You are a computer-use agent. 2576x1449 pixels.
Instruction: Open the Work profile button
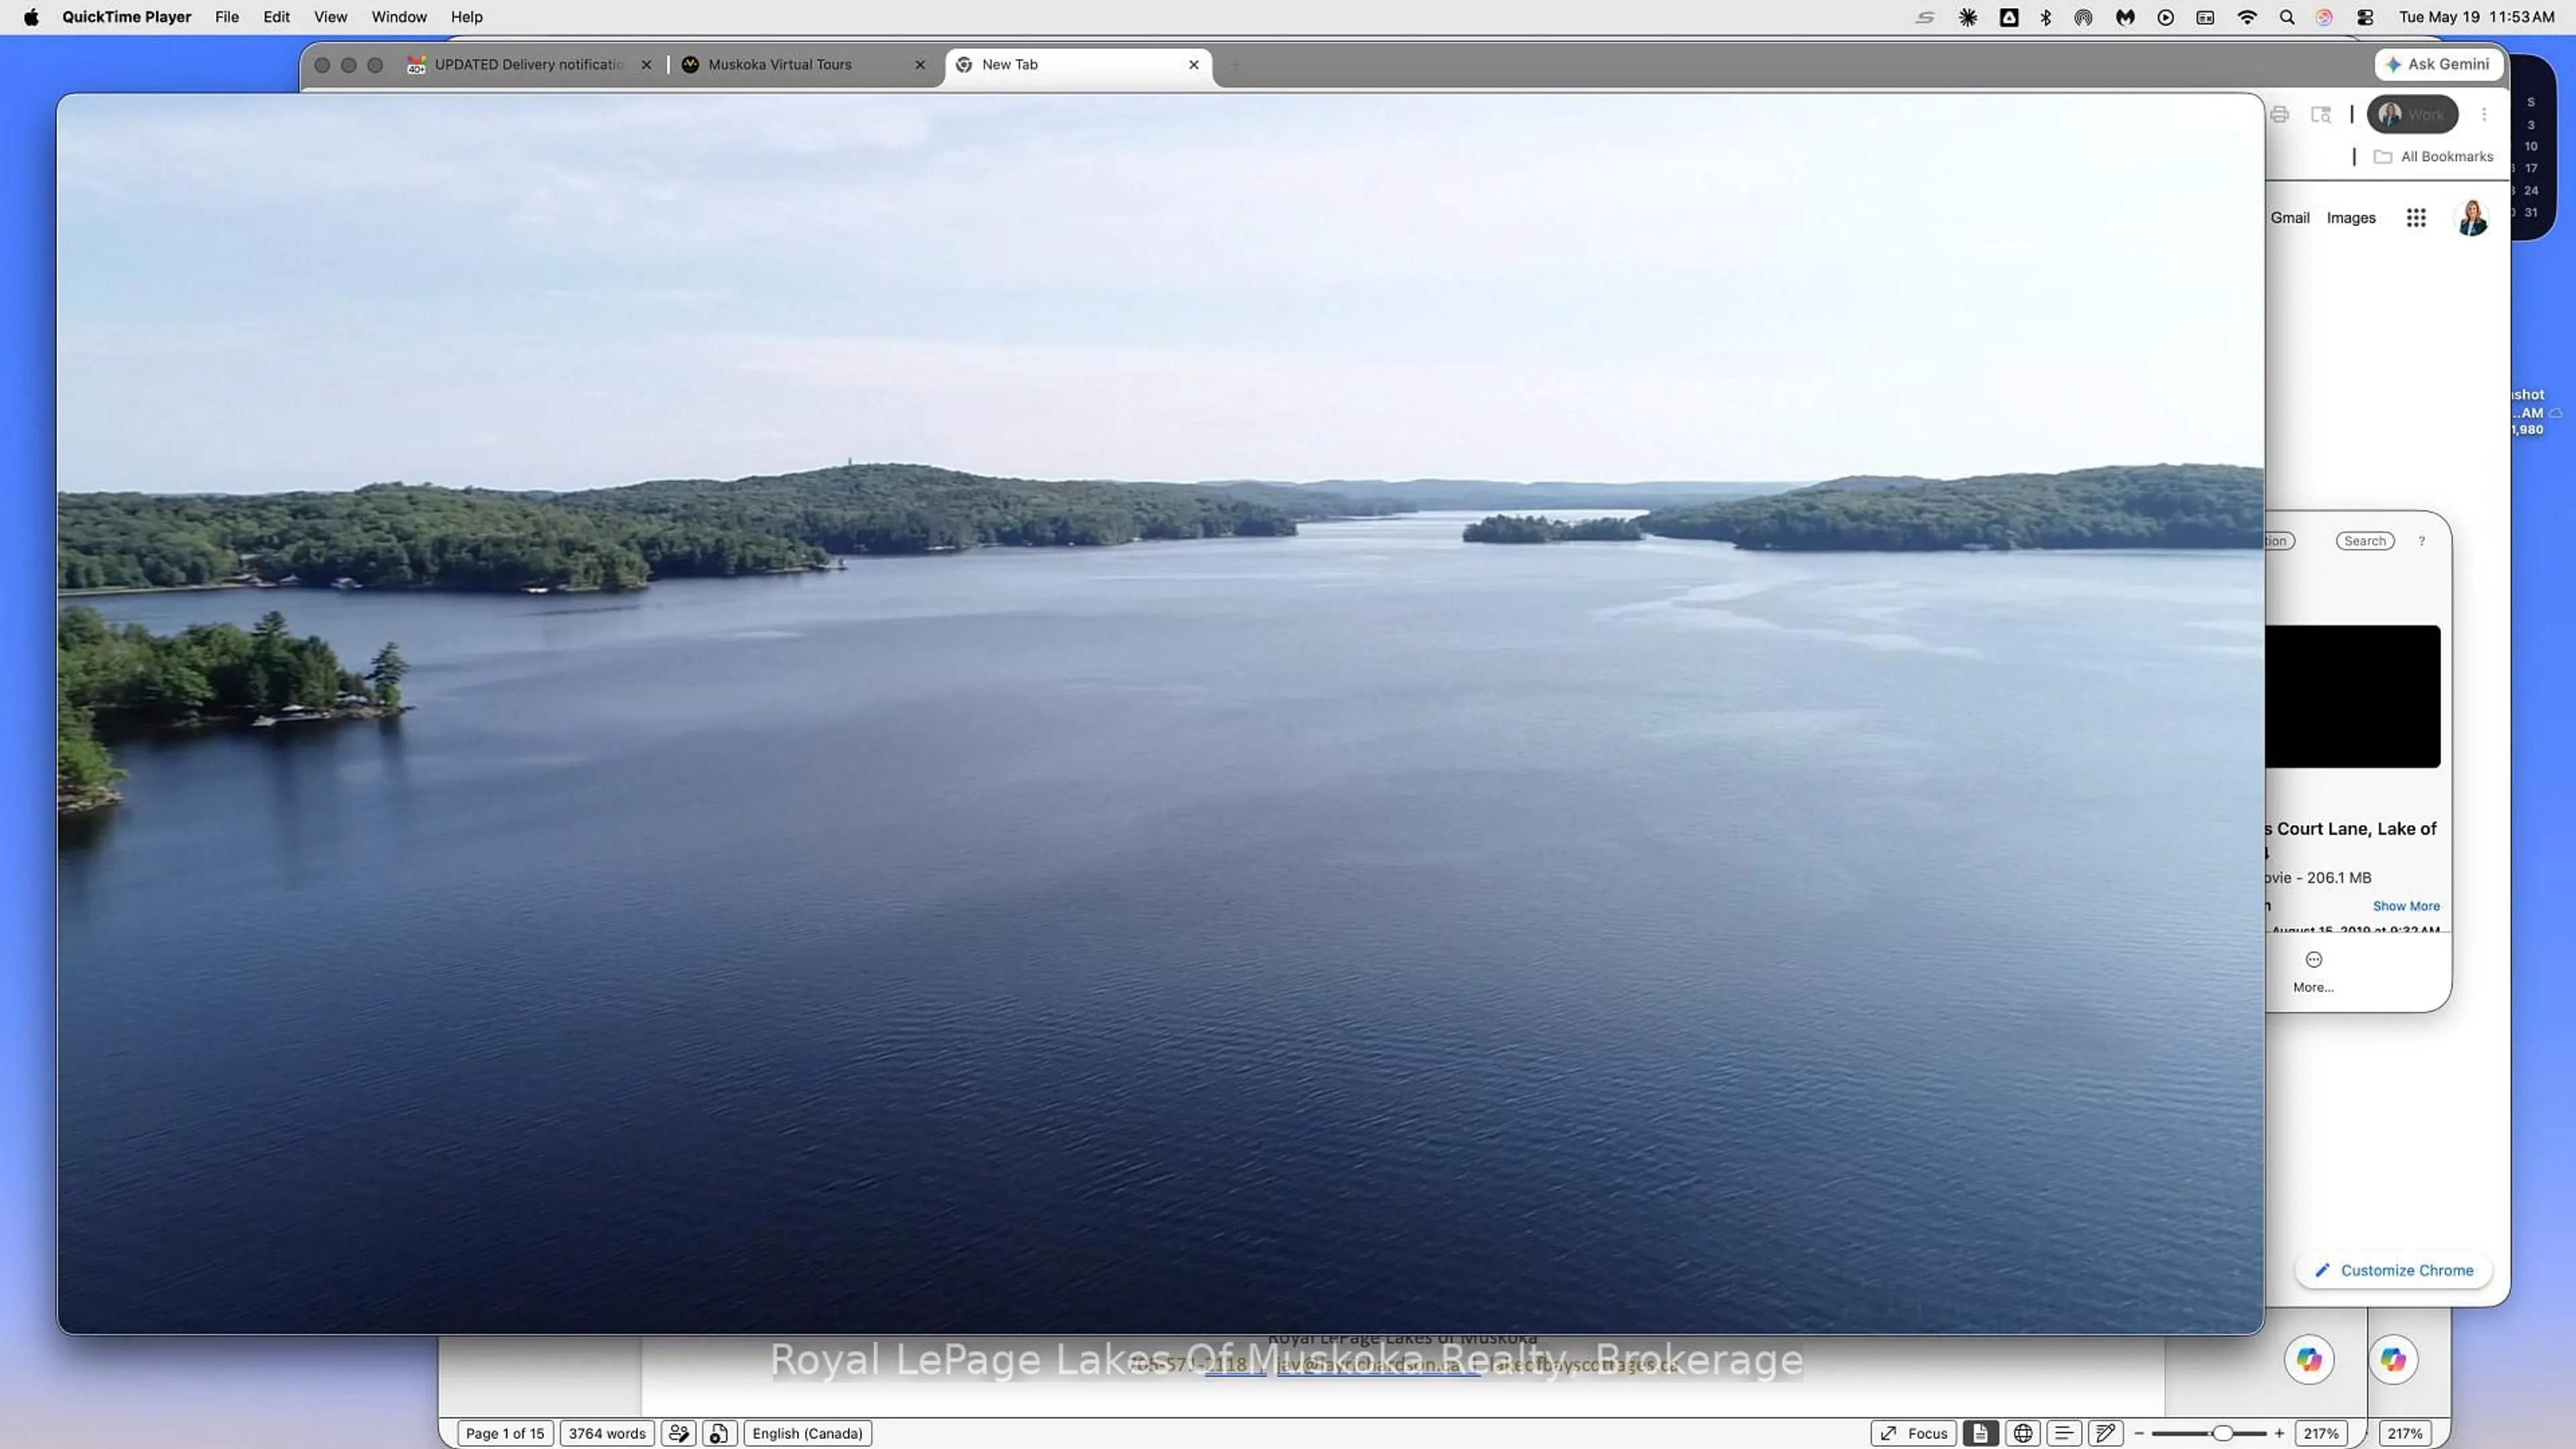2412,115
